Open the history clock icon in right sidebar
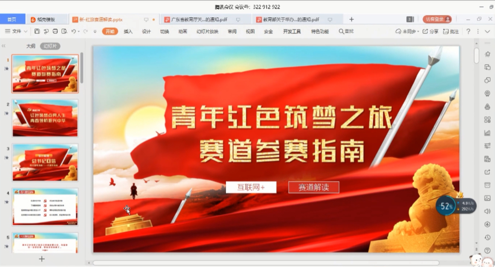495x267 pixels. point(487,237)
